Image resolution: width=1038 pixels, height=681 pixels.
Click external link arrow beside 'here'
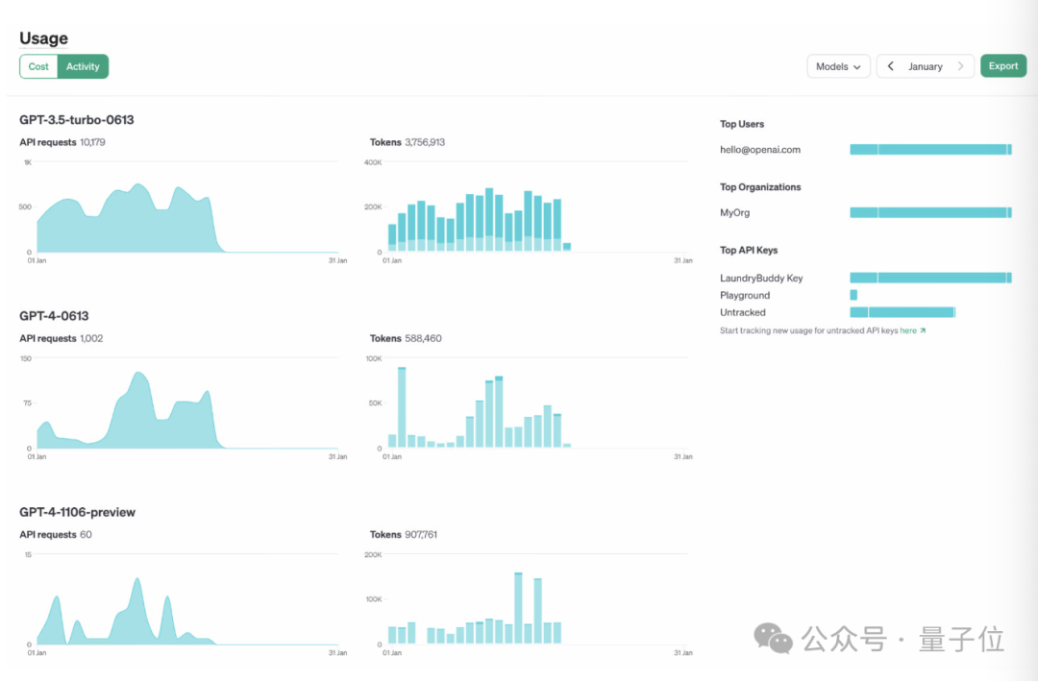pyautogui.click(x=923, y=330)
